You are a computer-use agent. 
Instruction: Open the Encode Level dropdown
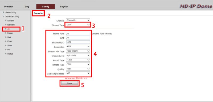tap(78, 55)
